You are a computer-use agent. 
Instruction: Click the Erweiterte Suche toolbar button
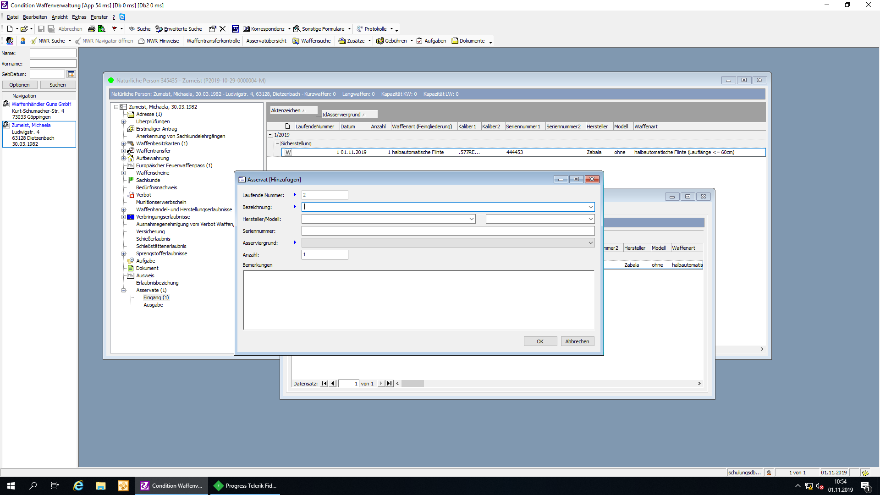pos(179,29)
